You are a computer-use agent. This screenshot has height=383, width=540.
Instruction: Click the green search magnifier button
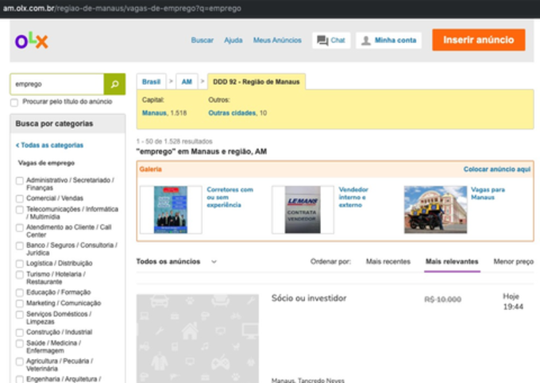[114, 83]
